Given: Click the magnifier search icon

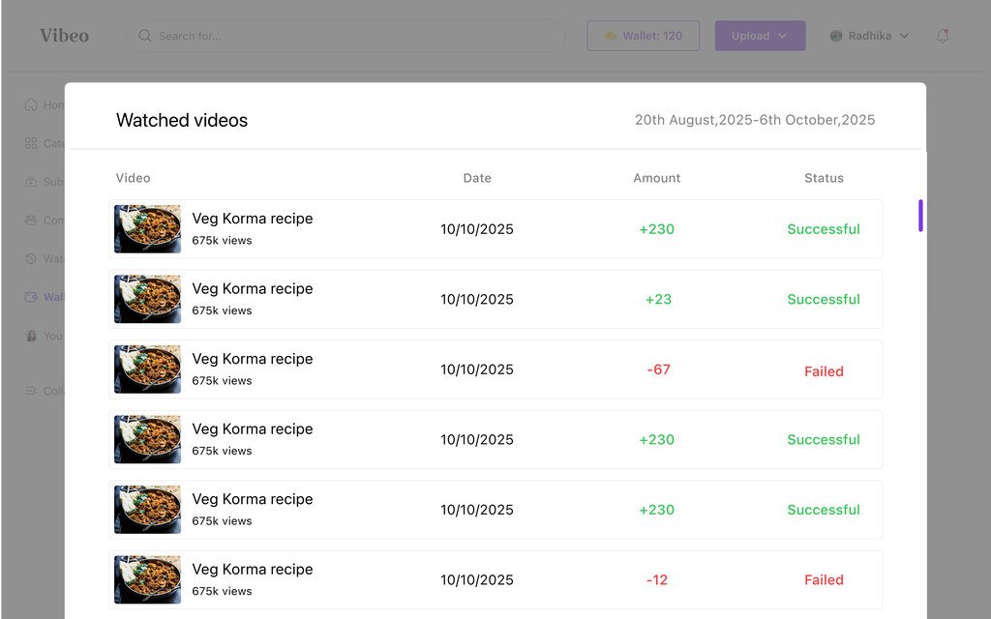Looking at the screenshot, I should 145,36.
